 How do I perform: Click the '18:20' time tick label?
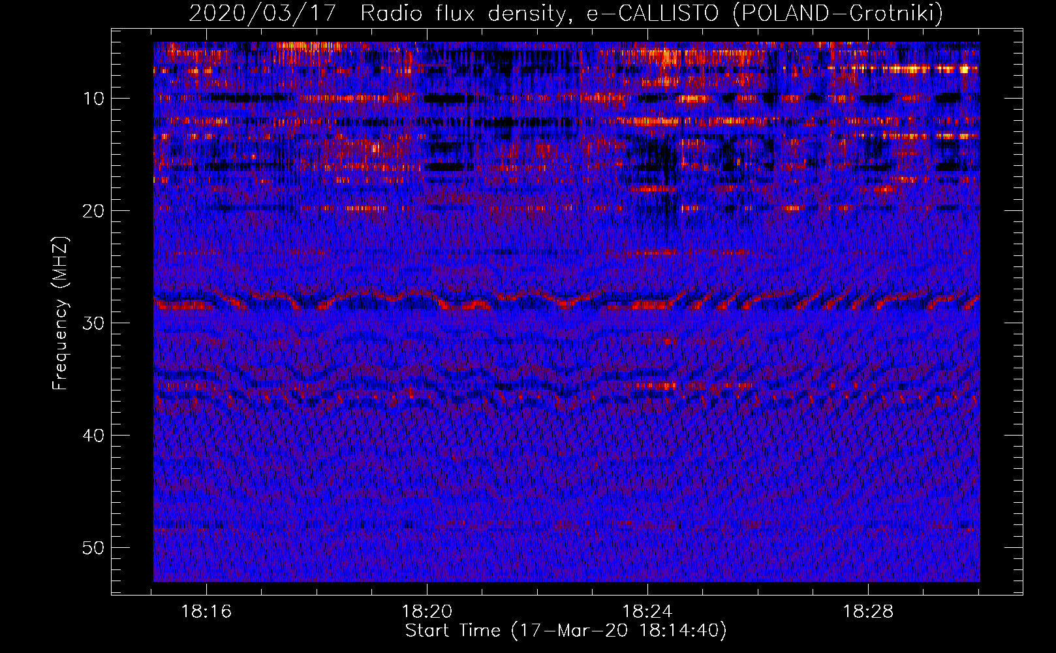427,612
